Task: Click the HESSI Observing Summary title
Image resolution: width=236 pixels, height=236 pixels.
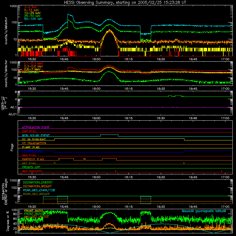Action: 125,3
